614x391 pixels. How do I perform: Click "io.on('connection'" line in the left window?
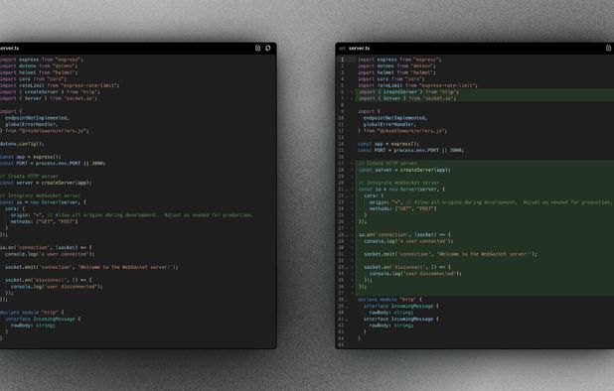tap(46, 247)
